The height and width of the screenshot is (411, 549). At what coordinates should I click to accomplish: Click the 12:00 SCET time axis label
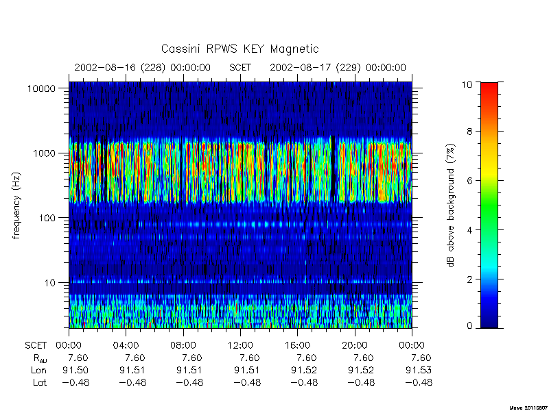(x=240, y=346)
